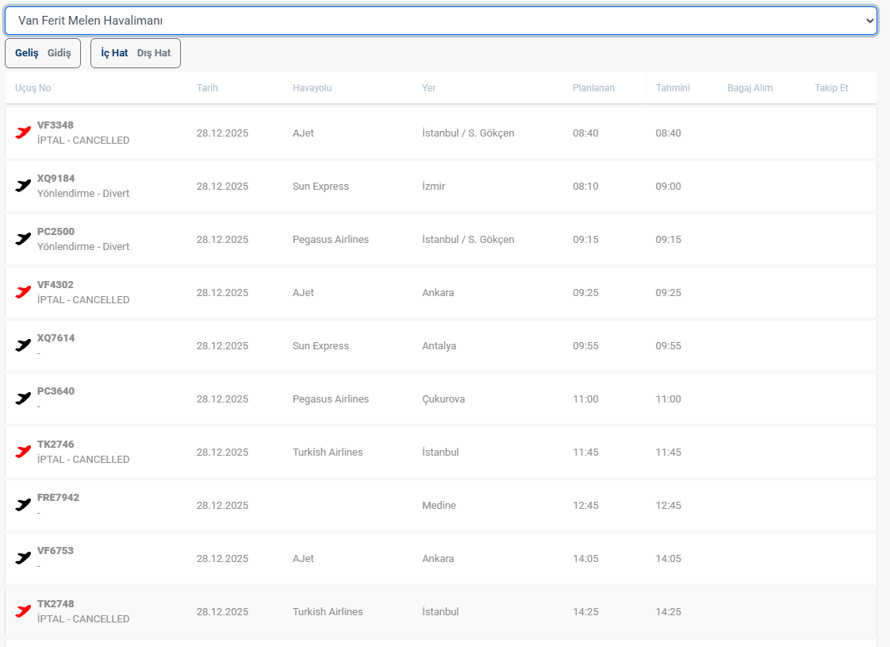
Task: Click the plane icon for flight FRE7942
Action: coord(23,505)
